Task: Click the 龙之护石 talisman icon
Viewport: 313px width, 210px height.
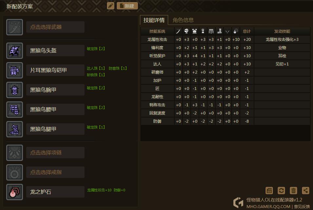Action: [14, 192]
